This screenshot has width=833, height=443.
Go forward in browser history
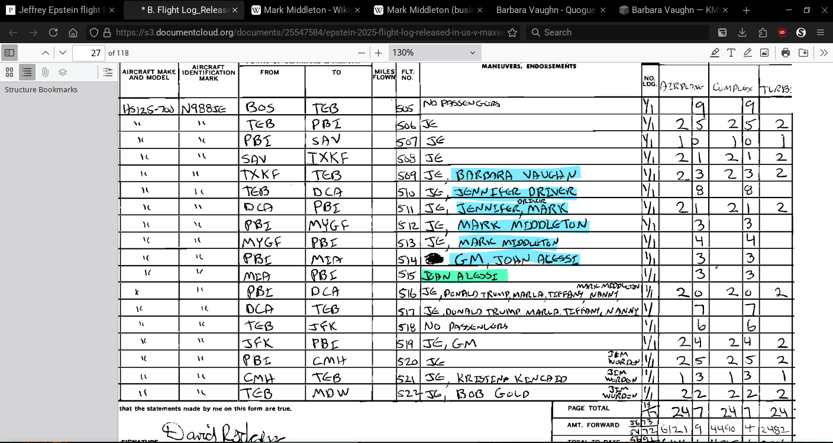[33, 33]
